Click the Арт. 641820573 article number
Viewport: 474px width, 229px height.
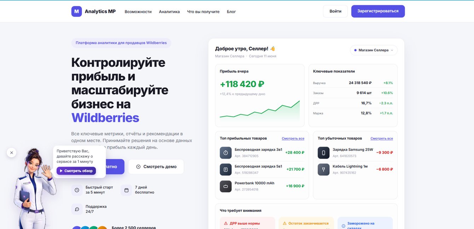point(345,156)
